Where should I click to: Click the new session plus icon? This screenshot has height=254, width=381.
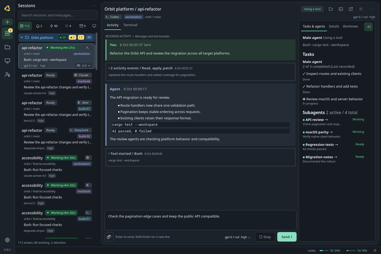(7, 22)
